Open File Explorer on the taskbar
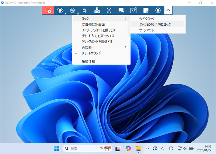Image resolution: width=216 pixels, height=154 pixels. tap(138, 149)
